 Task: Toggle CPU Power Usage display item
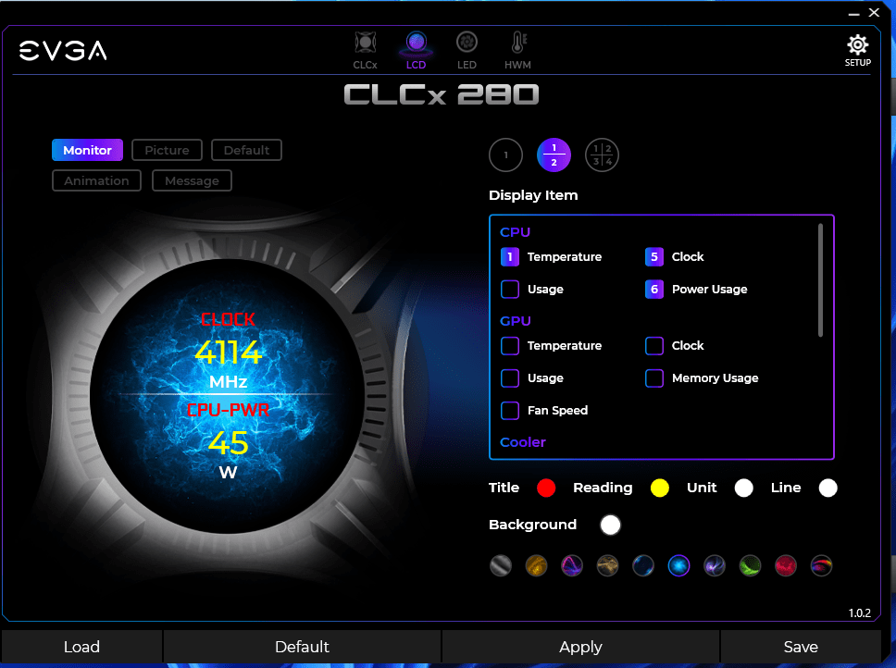point(654,290)
